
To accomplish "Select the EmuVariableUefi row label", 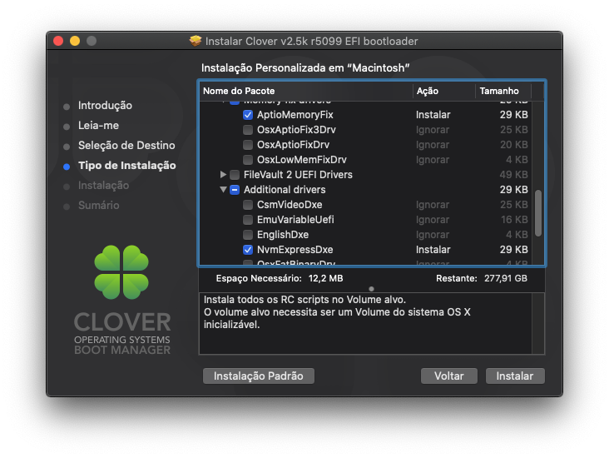I will tap(295, 220).
